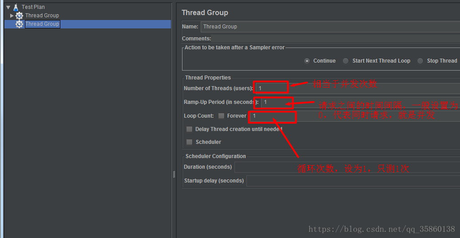Collapse the Test Plan tree node

point(8,7)
